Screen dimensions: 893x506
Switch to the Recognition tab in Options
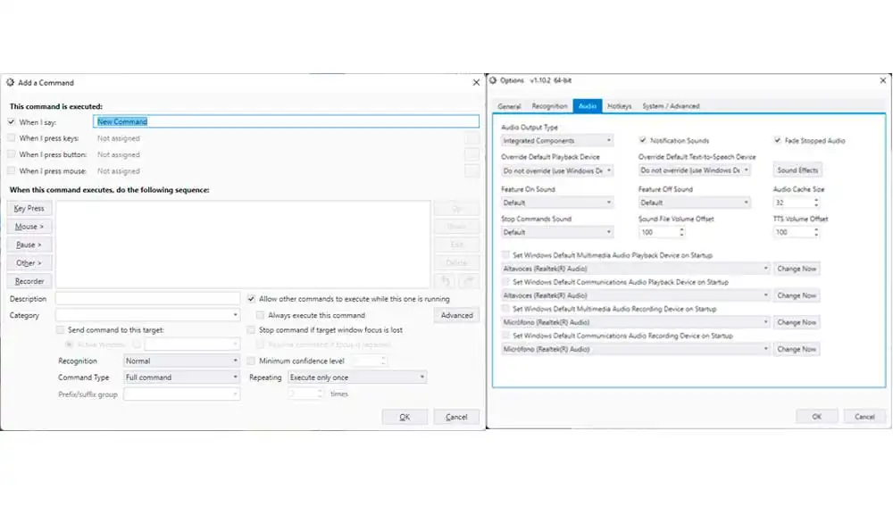coord(549,106)
